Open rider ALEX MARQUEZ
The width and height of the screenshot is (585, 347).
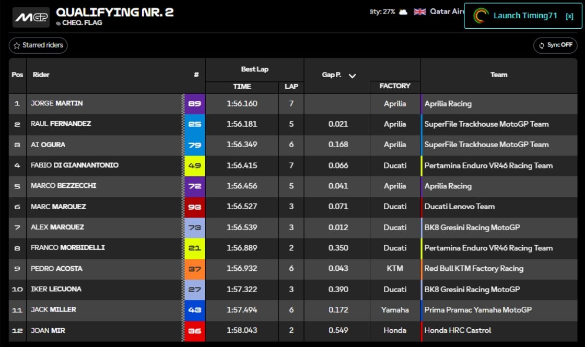pos(57,227)
